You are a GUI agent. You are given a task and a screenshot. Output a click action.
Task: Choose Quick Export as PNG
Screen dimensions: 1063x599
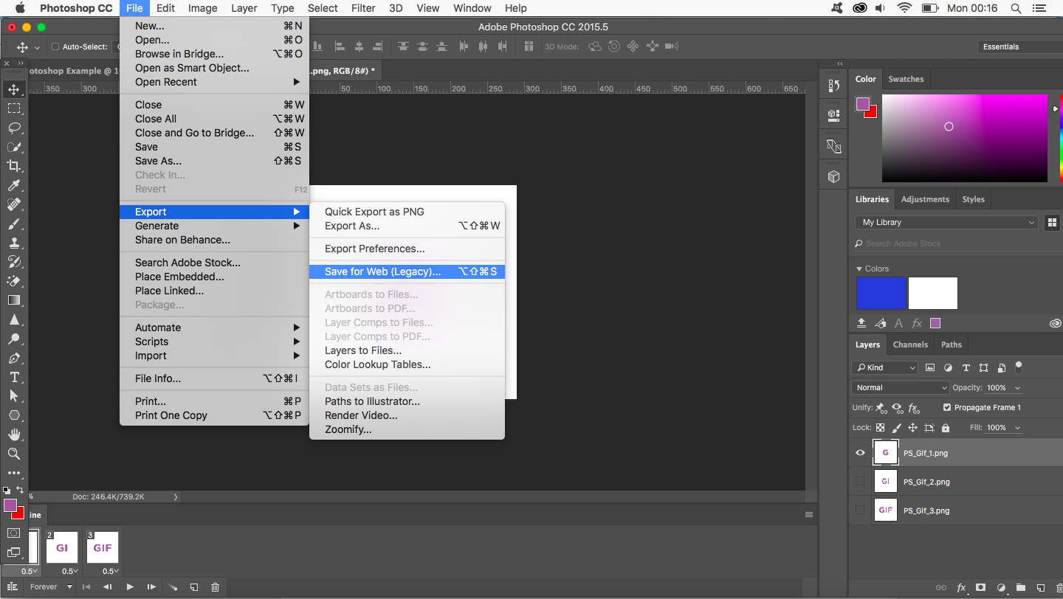407,212
